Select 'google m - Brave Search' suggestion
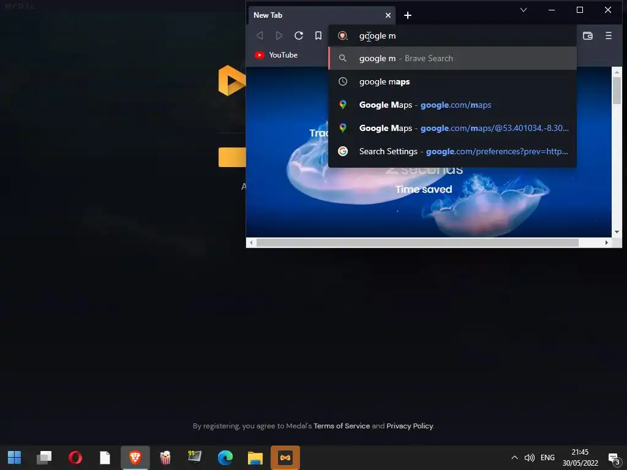 click(452, 58)
